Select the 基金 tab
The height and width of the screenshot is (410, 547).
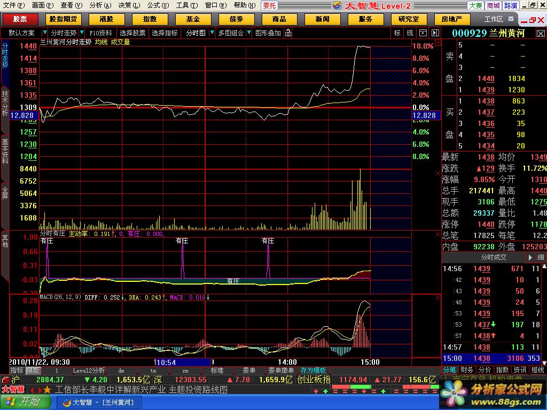coord(193,19)
